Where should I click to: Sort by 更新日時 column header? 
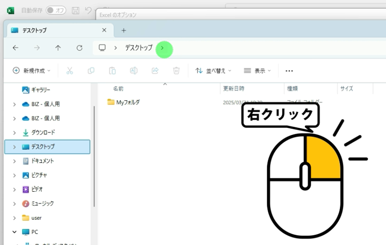[x=234, y=88]
